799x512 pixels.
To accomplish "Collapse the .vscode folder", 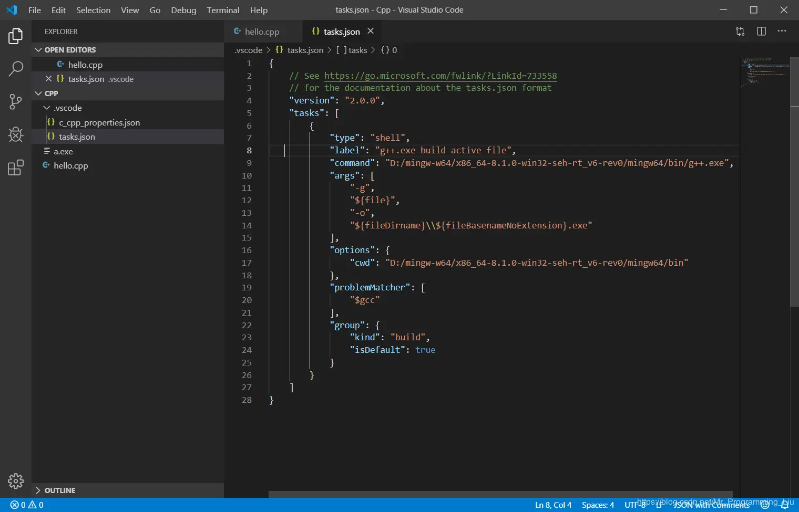I will coord(47,108).
